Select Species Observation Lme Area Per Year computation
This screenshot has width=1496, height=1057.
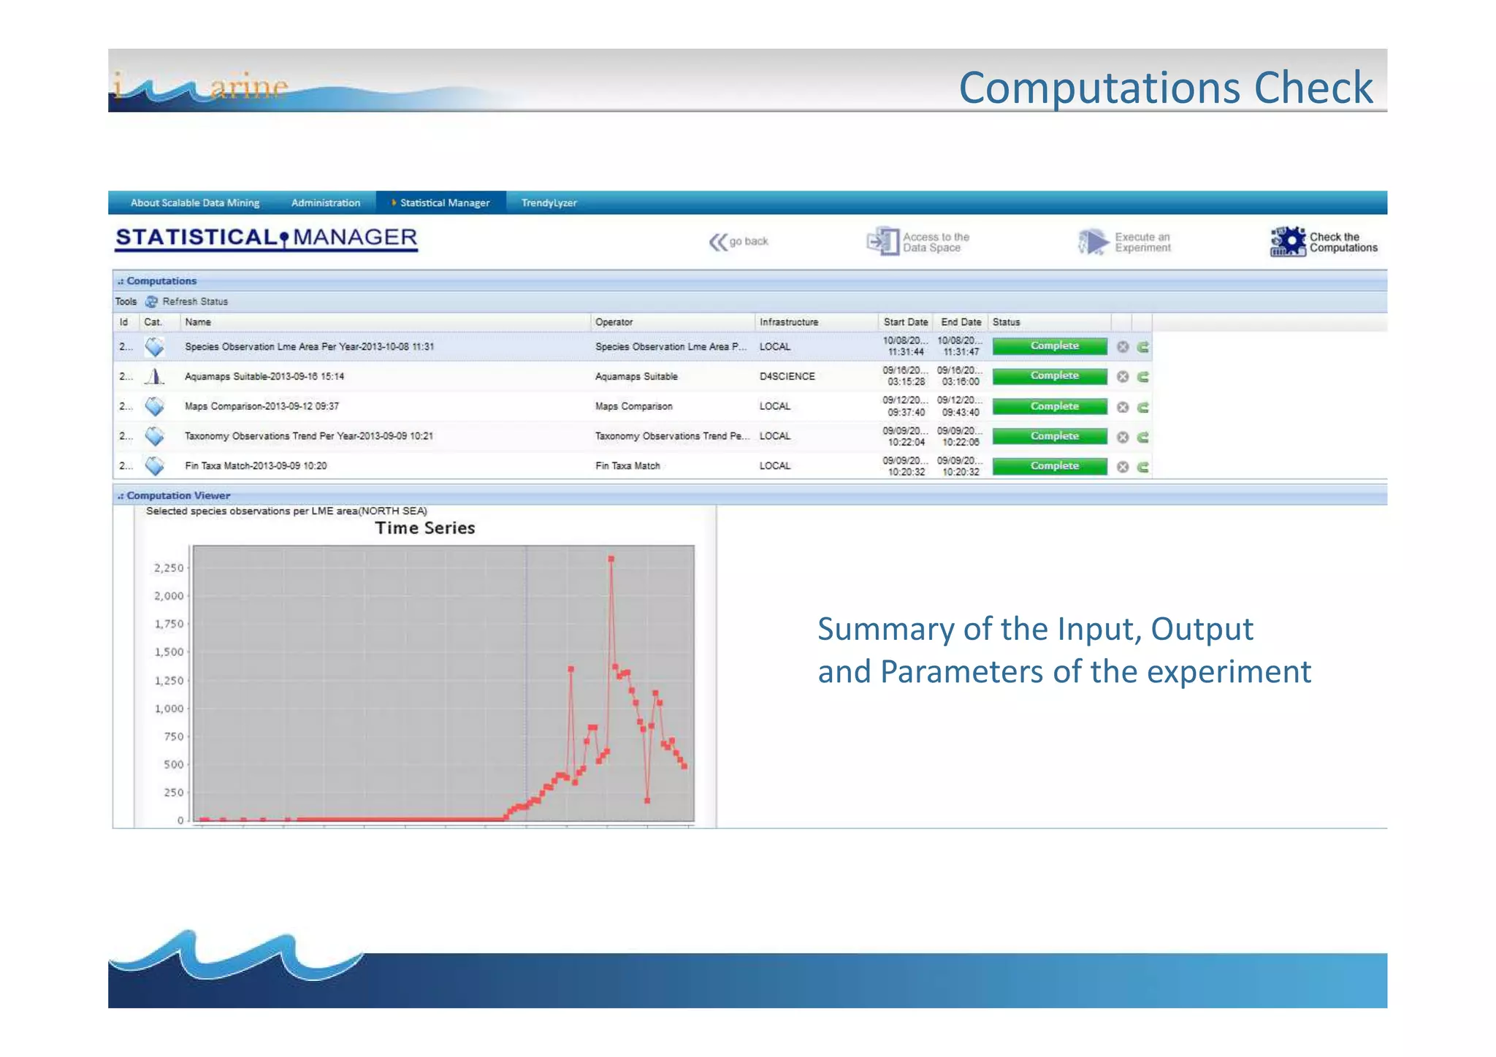click(x=310, y=347)
